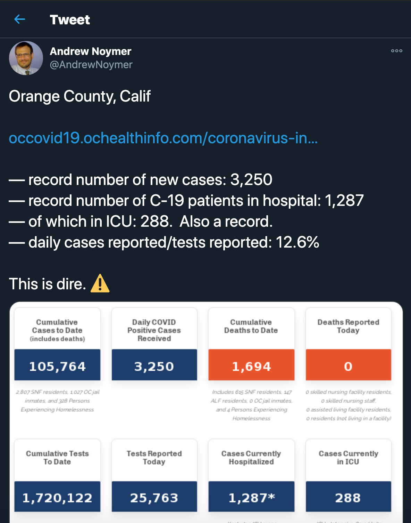
Task: Click the Tweet header title
Action: (70, 20)
